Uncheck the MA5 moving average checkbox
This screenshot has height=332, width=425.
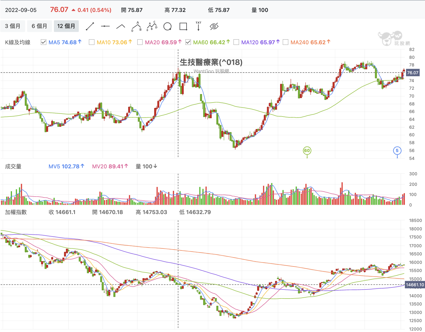44,42
